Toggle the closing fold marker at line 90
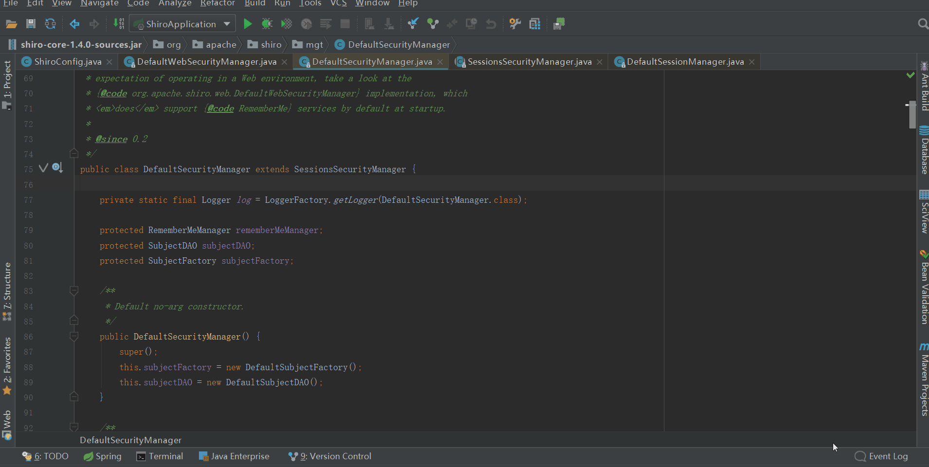The image size is (929, 467). click(x=74, y=397)
